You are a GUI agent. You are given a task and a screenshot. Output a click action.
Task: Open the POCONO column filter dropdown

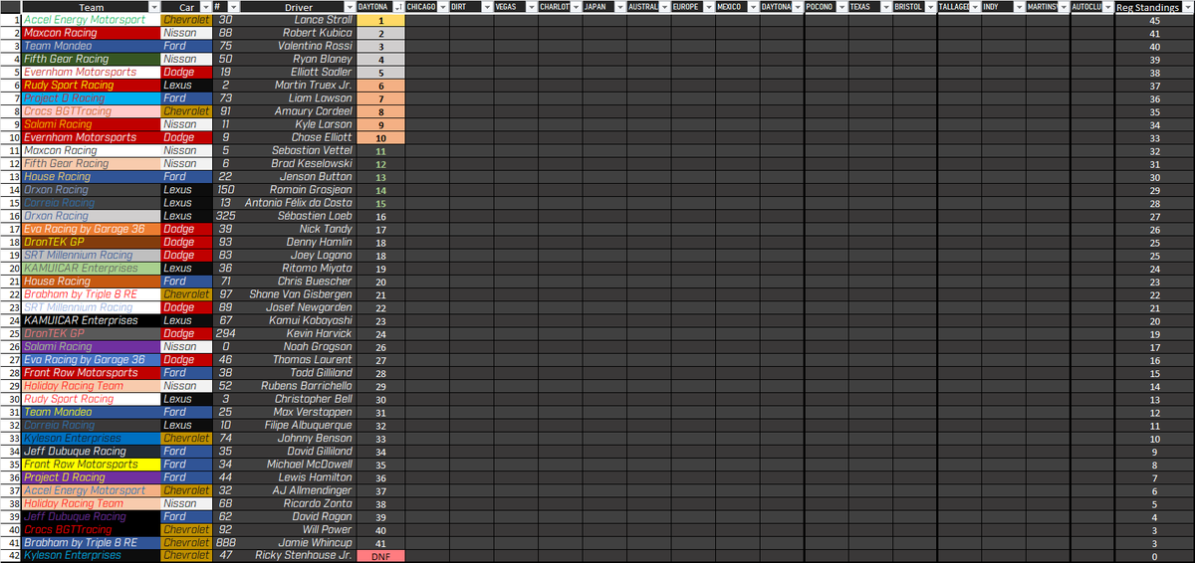pyautogui.click(x=841, y=7)
